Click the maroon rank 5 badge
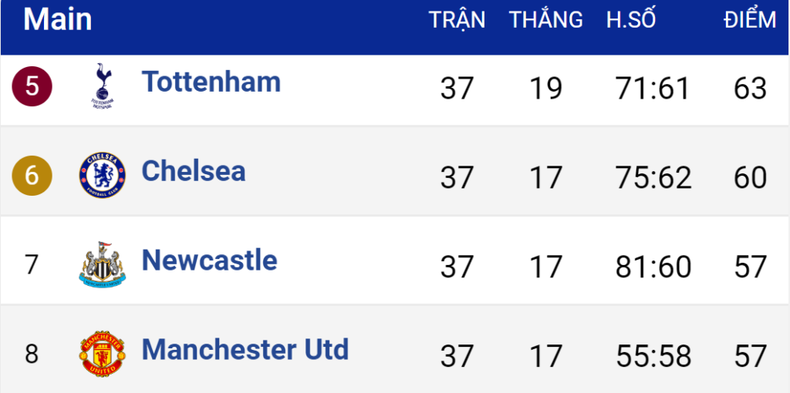This screenshot has height=393, width=790. click(x=32, y=86)
